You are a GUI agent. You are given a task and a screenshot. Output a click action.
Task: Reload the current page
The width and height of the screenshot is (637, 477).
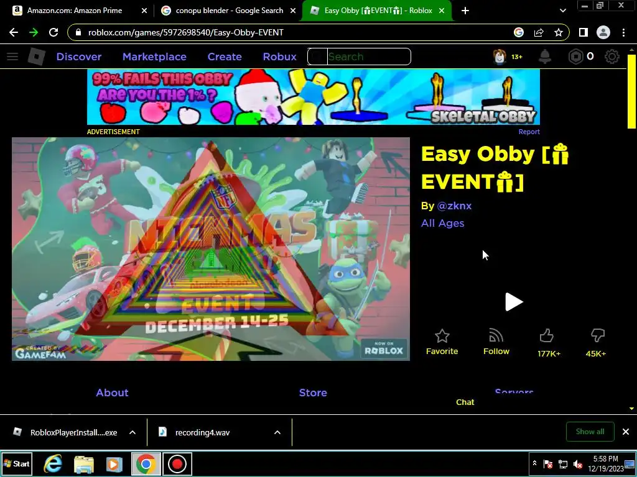click(x=53, y=32)
